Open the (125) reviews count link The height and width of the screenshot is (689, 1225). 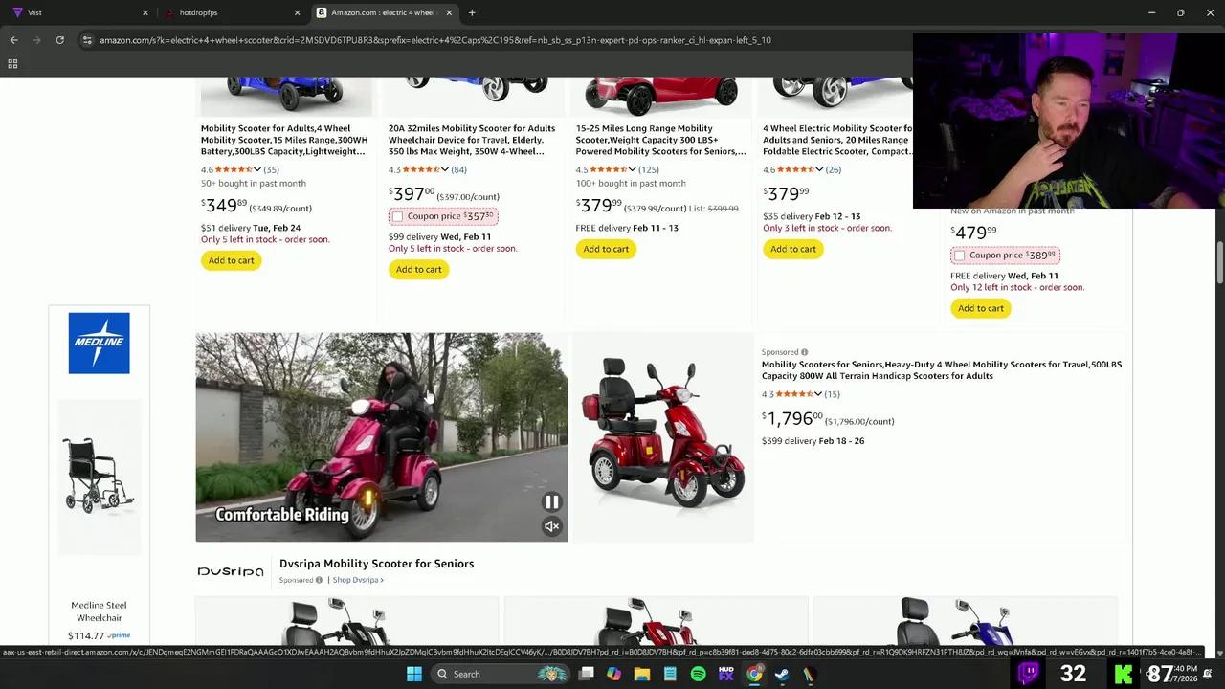pos(648,169)
